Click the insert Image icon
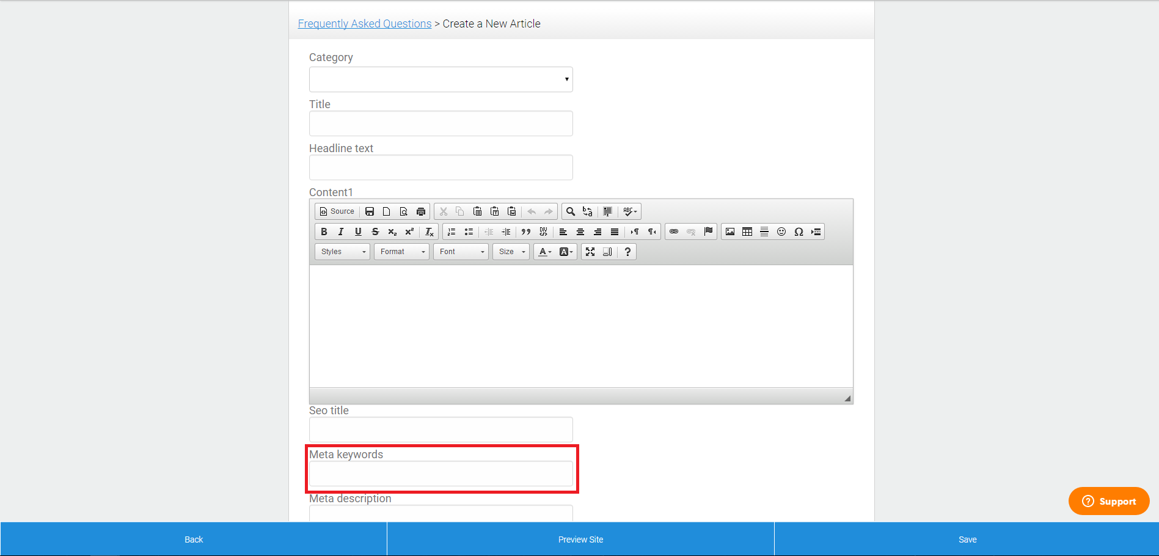The width and height of the screenshot is (1159, 556). [x=730, y=232]
